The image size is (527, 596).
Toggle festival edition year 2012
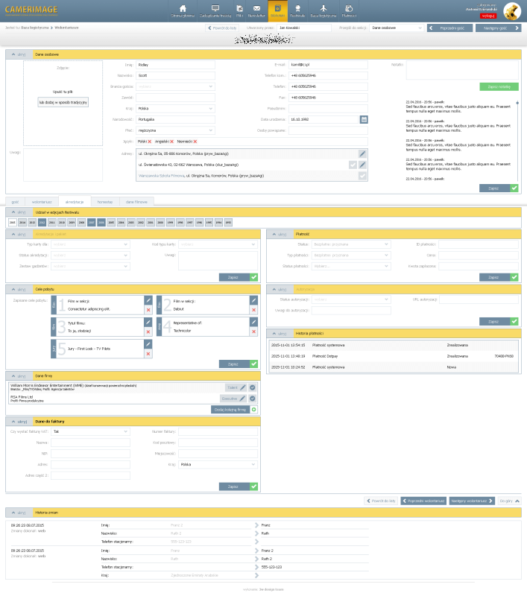click(42, 222)
